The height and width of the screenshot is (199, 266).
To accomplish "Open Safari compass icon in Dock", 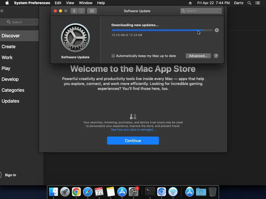I will click(88, 192).
